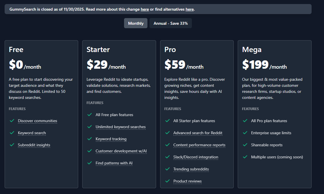Click checkmark beside All Starter plan features
324x194 pixels.
(x=167, y=121)
